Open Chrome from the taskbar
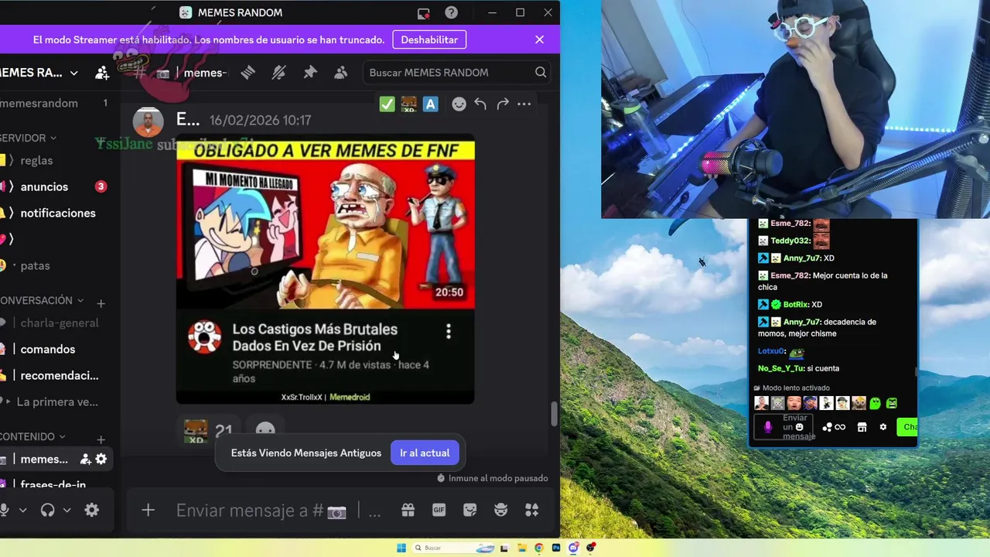 coord(539,548)
